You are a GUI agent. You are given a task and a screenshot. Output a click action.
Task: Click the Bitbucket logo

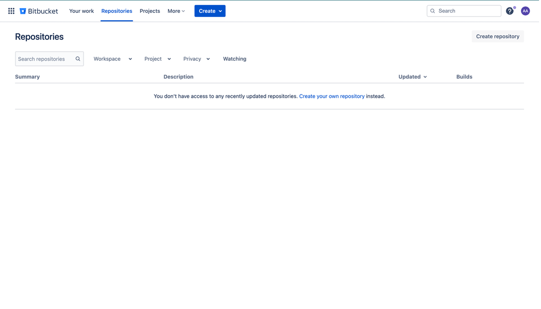point(39,11)
